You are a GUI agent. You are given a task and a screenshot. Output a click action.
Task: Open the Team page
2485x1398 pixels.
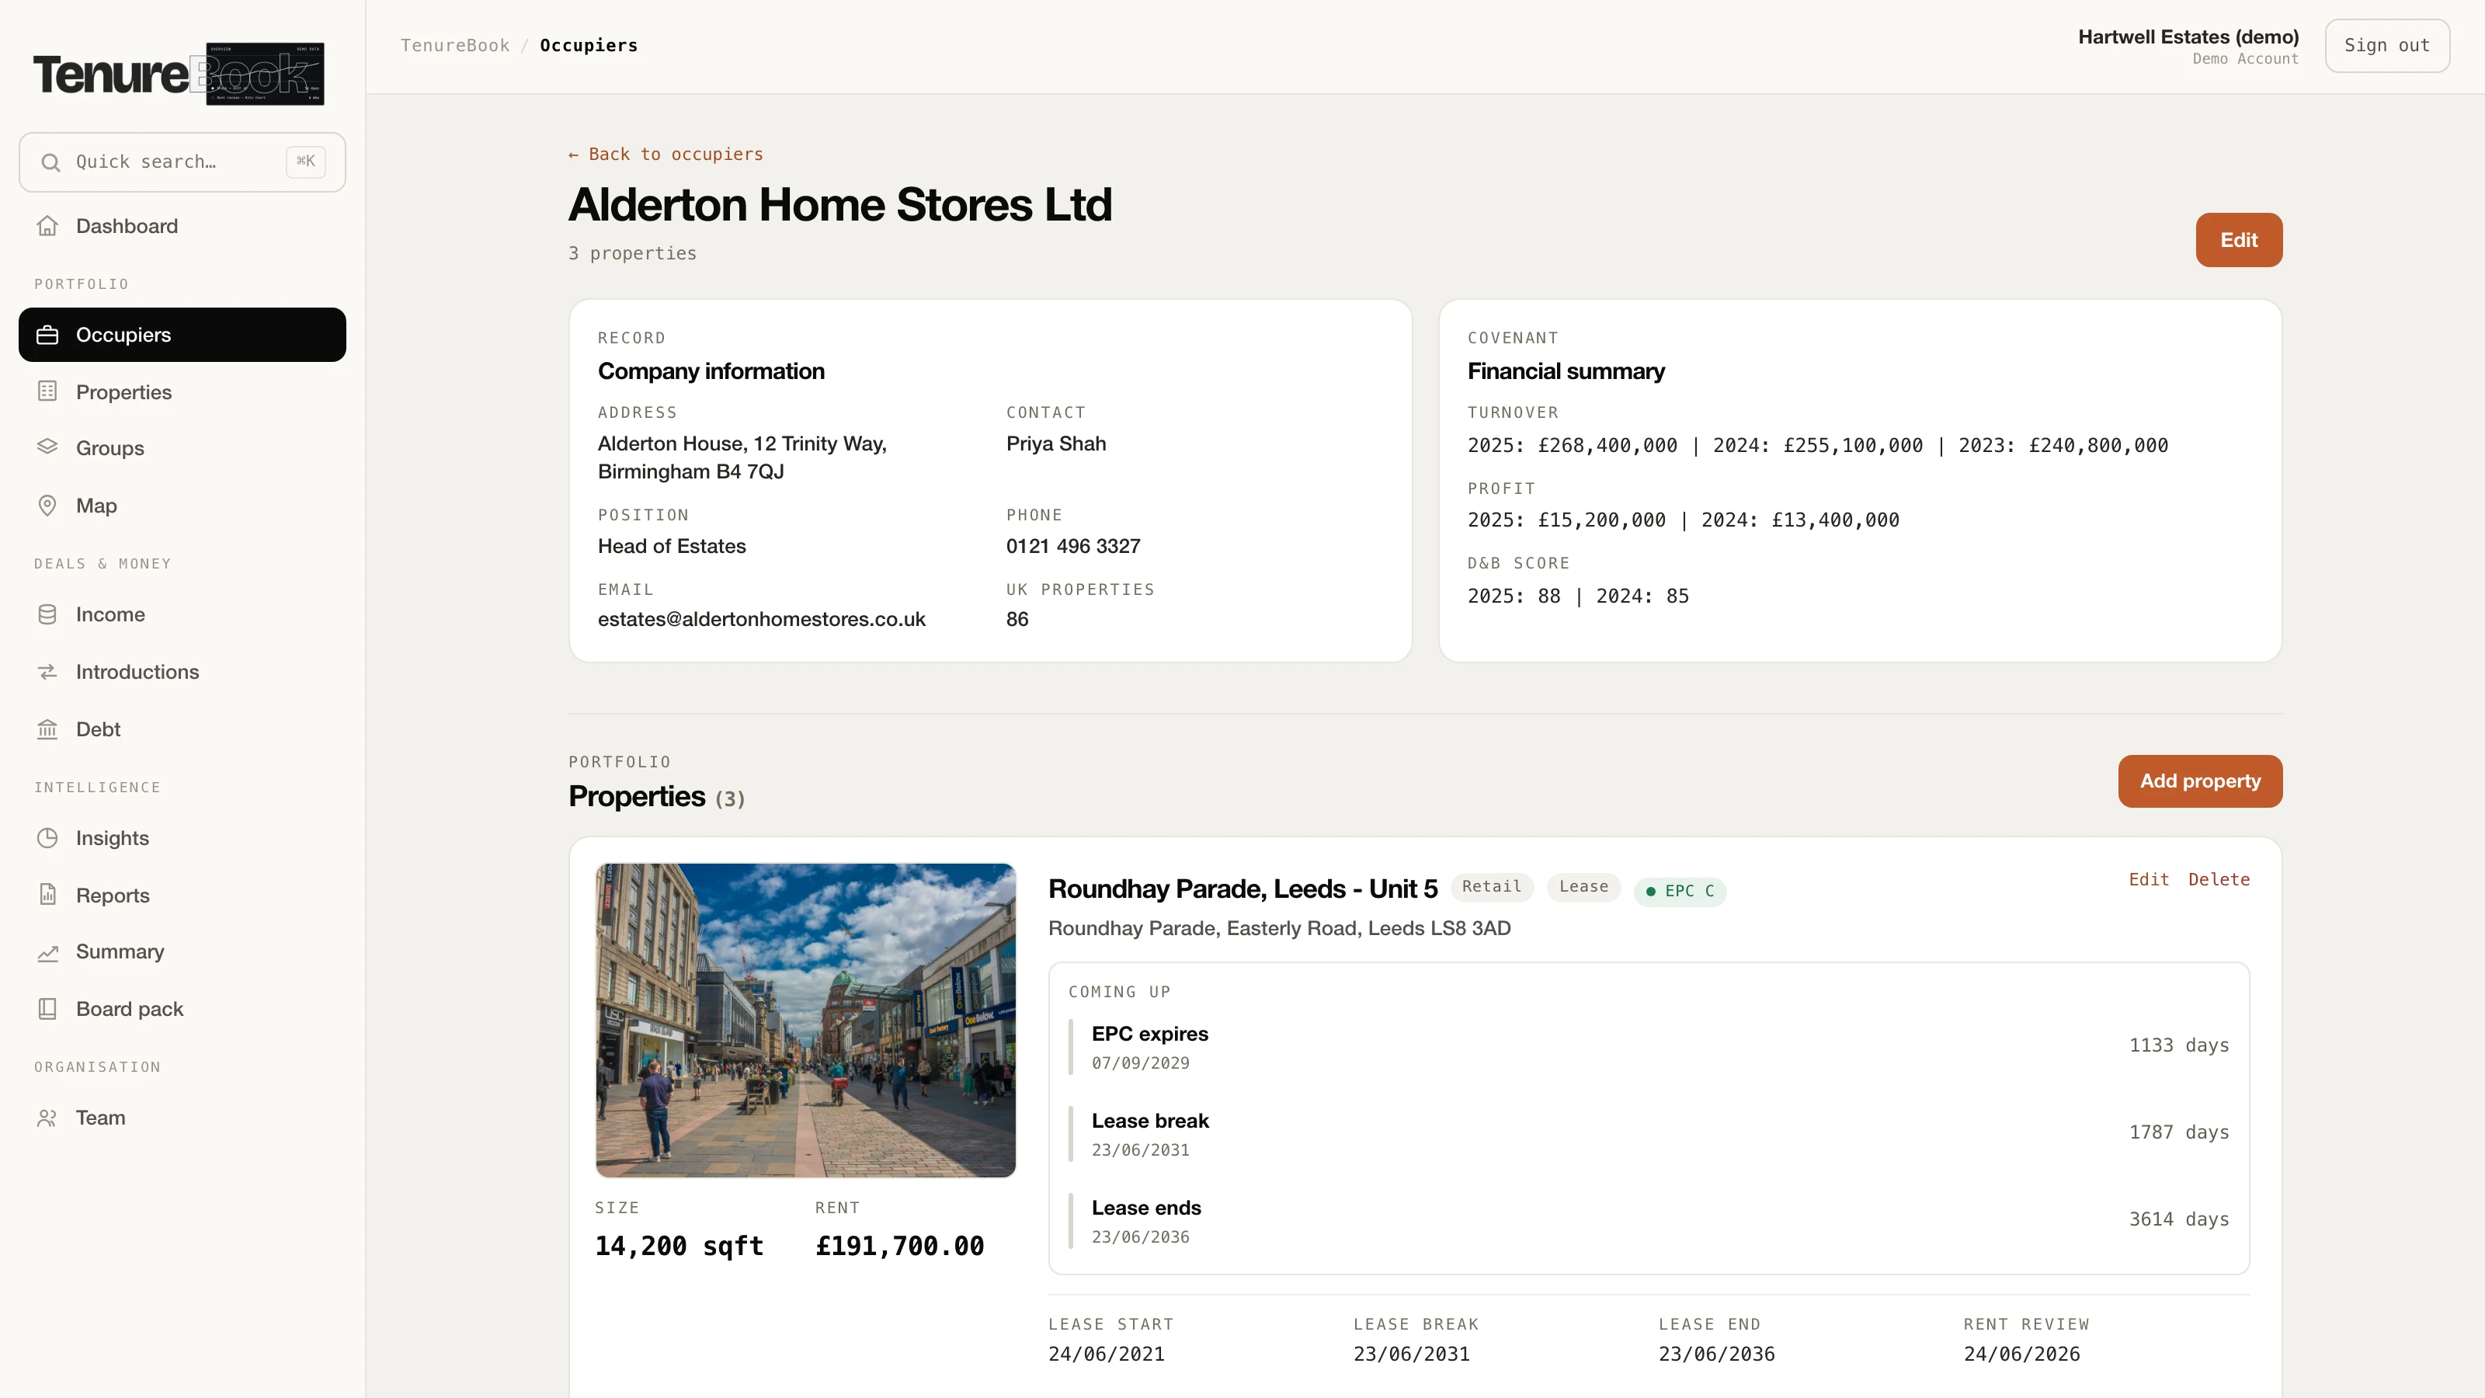click(182, 1118)
